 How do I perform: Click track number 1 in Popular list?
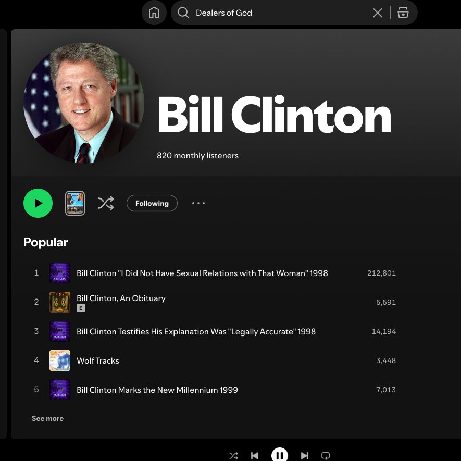point(36,273)
